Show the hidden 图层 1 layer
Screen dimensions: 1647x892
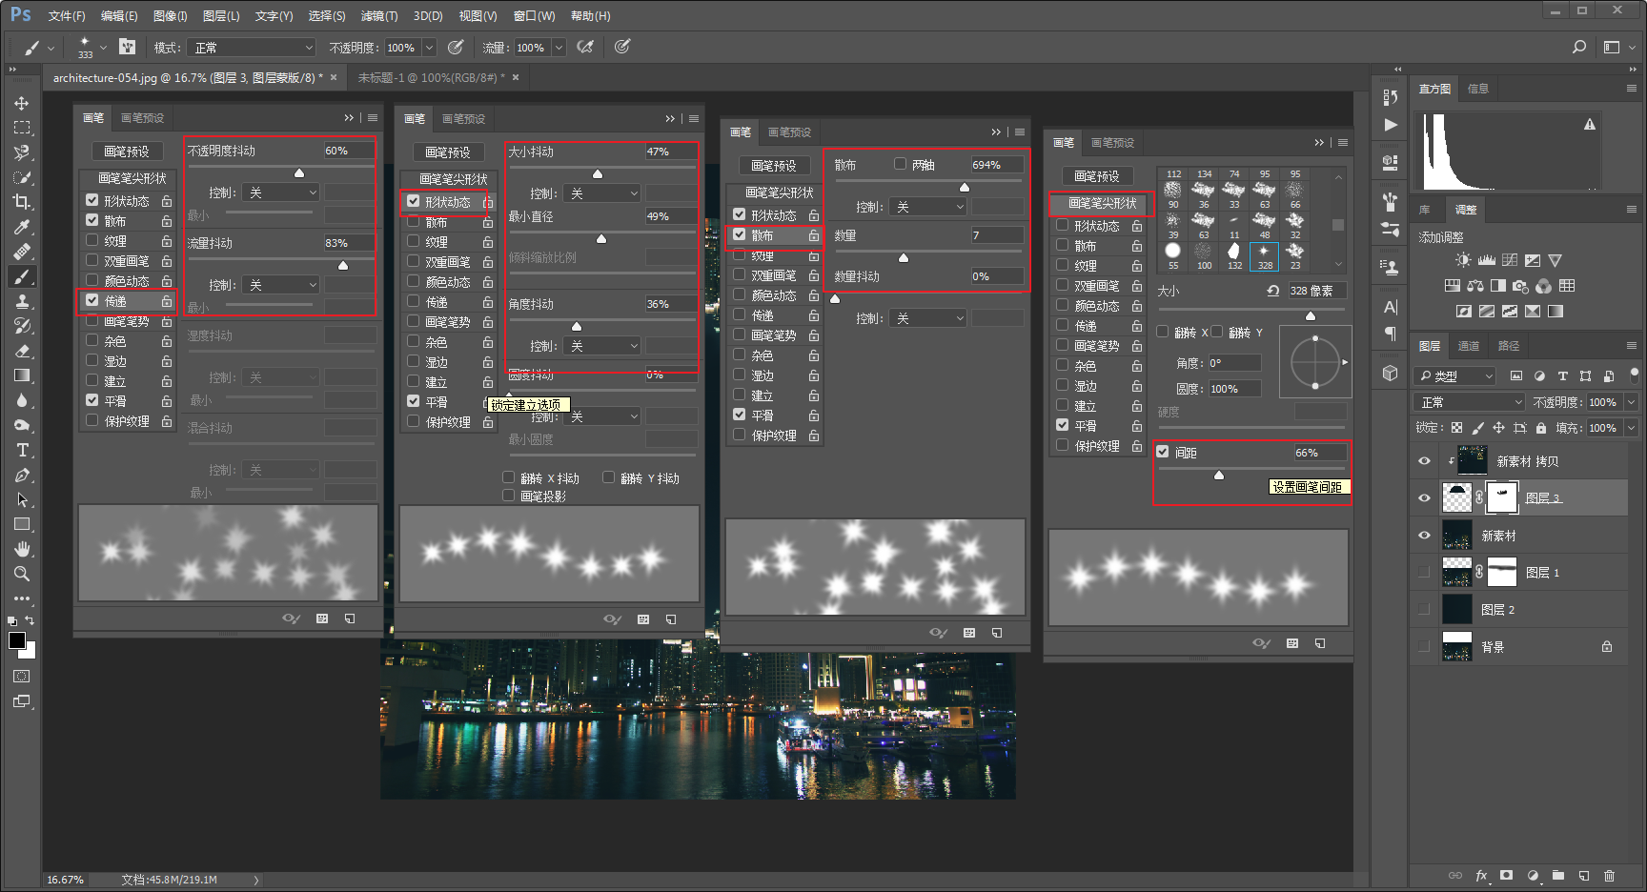pyautogui.click(x=1424, y=572)
